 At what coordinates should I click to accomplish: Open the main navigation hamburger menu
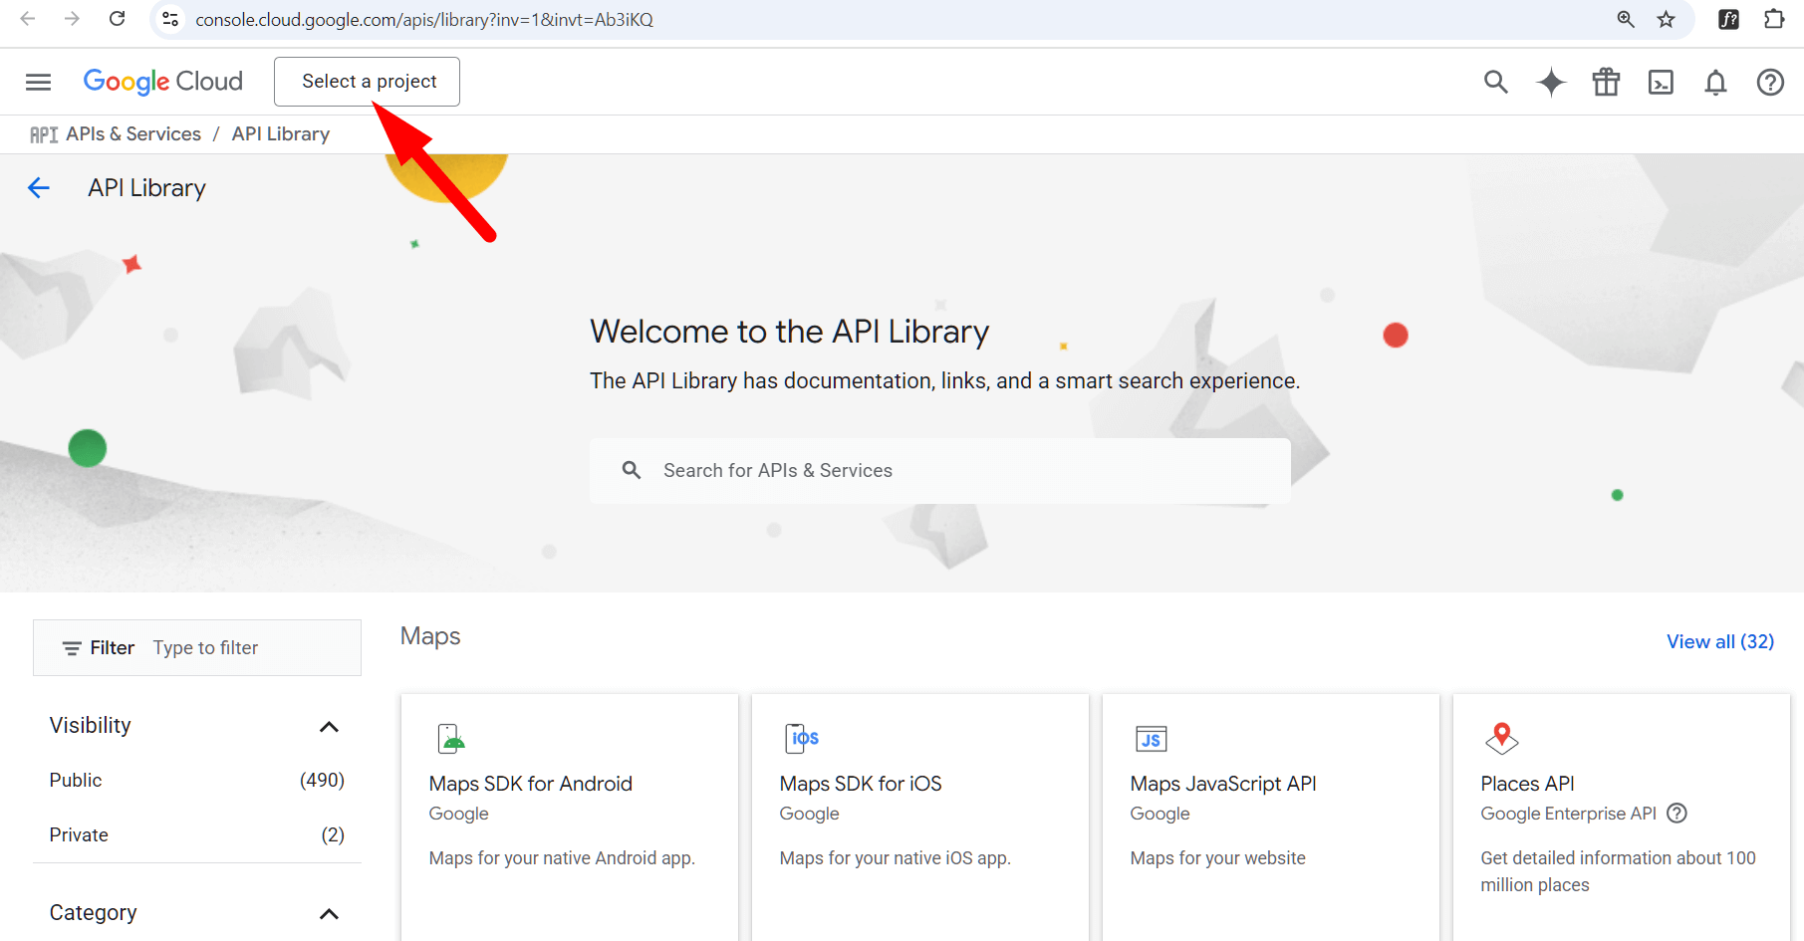[38, 82]
